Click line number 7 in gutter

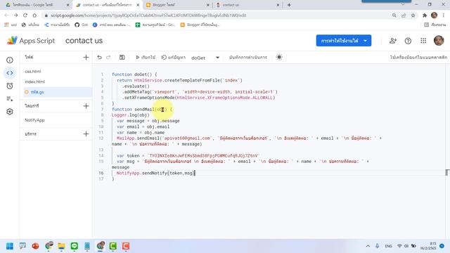pyautogui.click(x=102, y=110)
